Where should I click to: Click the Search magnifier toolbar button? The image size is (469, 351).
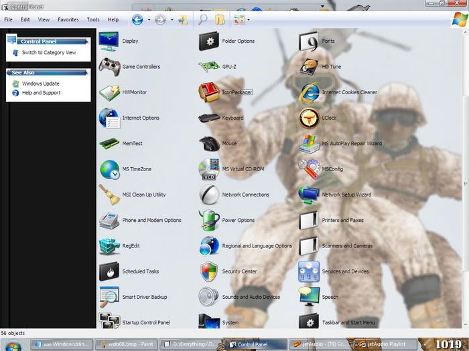tap(203, 20)
